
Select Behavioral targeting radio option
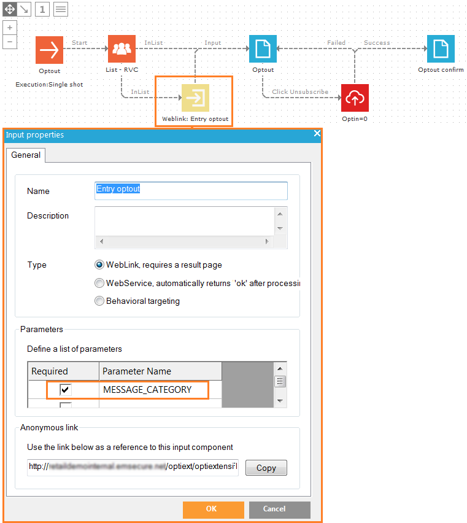[x=99, y=301]
